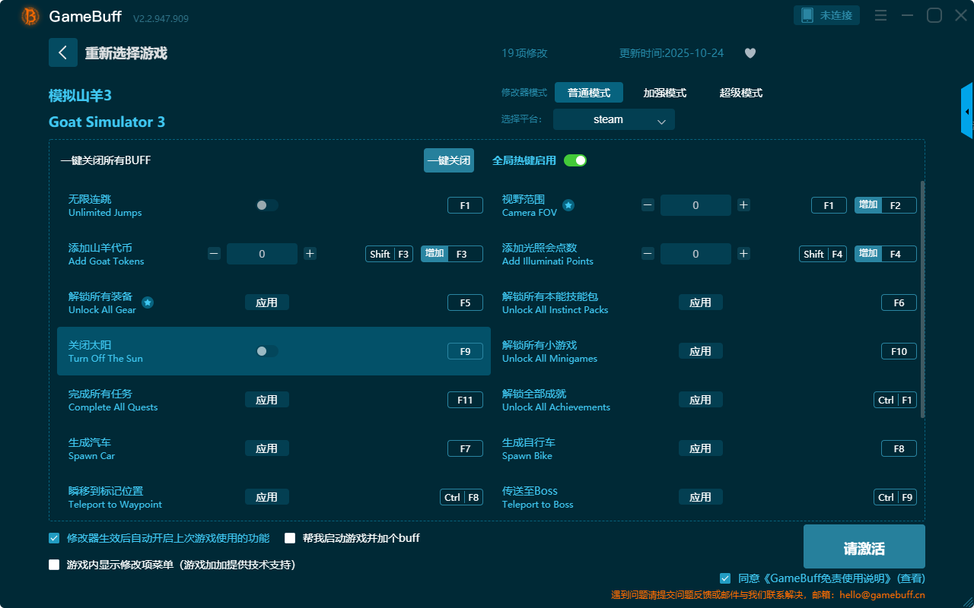
Task: Switch to 加强模式 tab
Action: click(664, 93)
